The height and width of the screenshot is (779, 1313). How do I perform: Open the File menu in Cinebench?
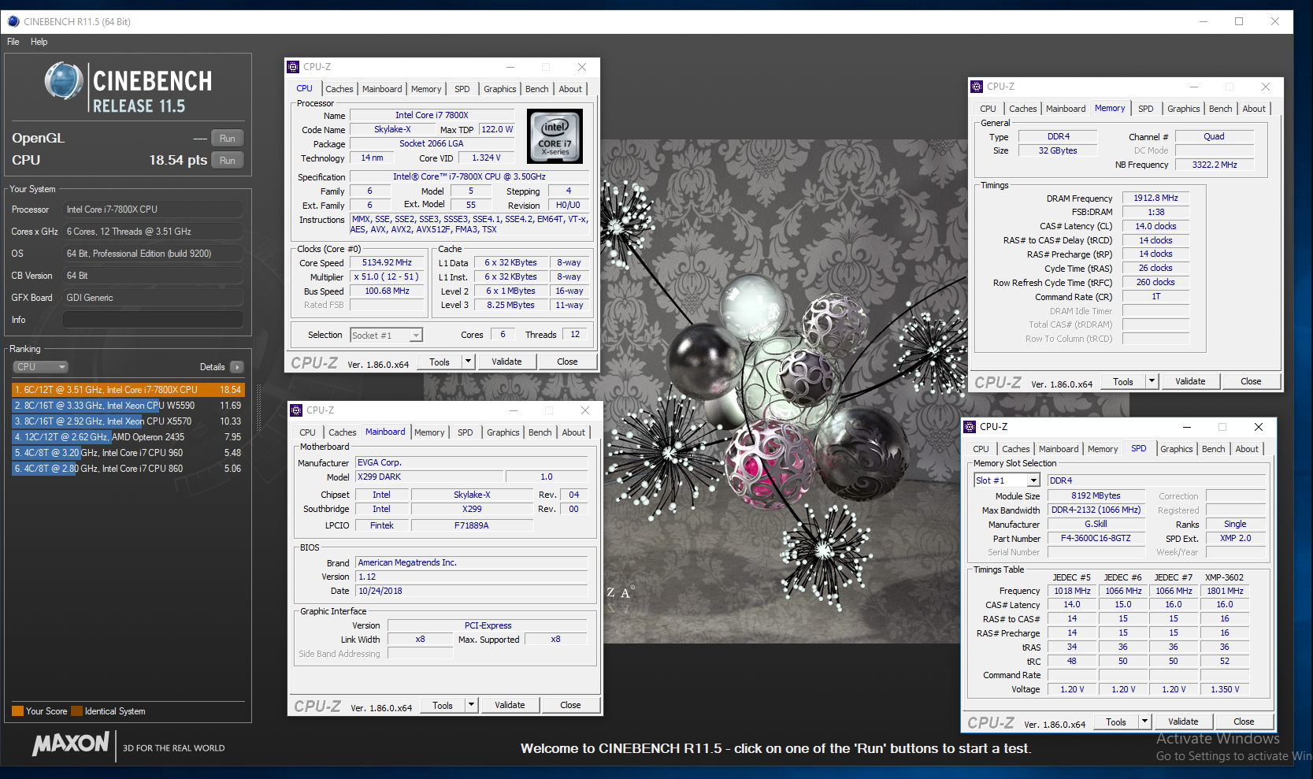pos(13,42)
